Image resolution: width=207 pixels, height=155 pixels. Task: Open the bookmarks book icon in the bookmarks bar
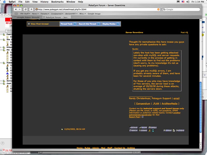click(x=17, y=14)
